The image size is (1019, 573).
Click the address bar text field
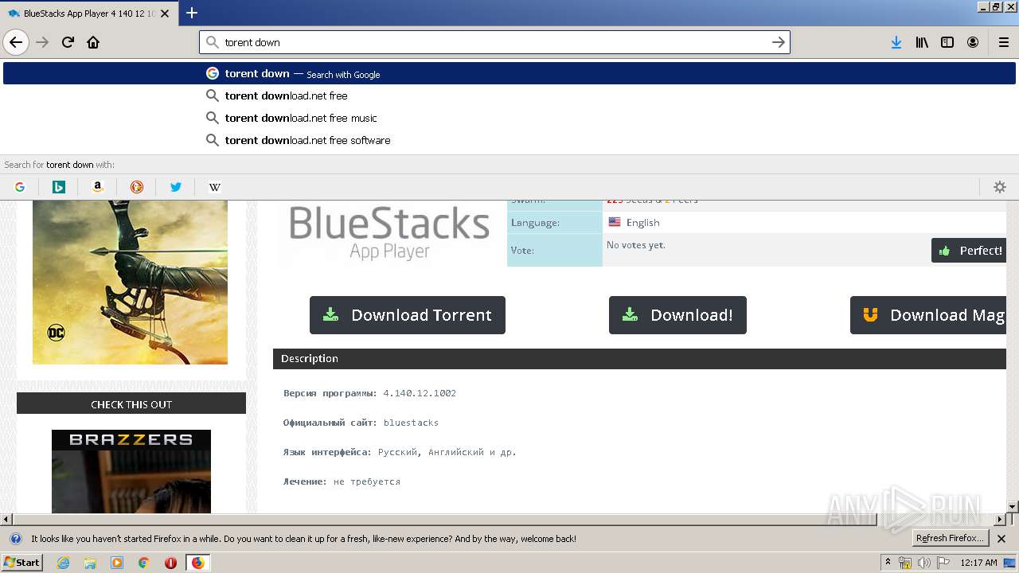(x=494, y=42)
